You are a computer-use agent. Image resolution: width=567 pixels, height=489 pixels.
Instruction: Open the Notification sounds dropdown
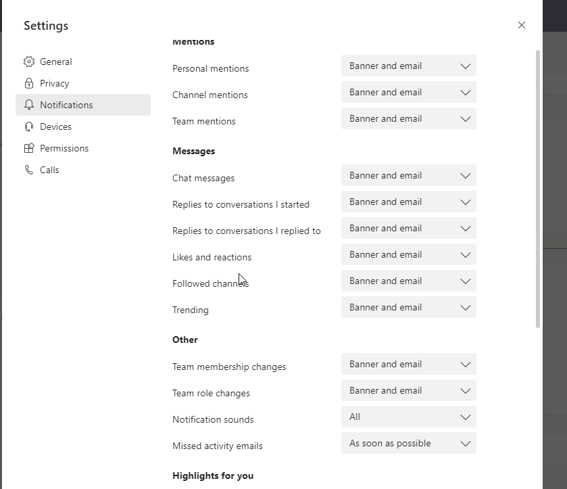click(x=408, y=417)
